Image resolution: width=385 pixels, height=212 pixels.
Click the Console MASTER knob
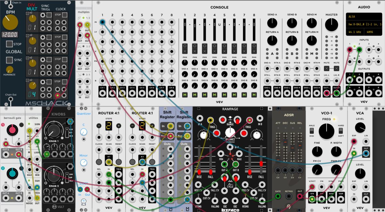(x=331, y=25)
